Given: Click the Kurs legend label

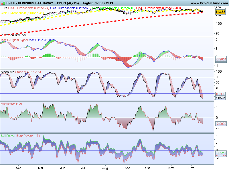Looking at the screenshot, I should (x=4, y=8).
